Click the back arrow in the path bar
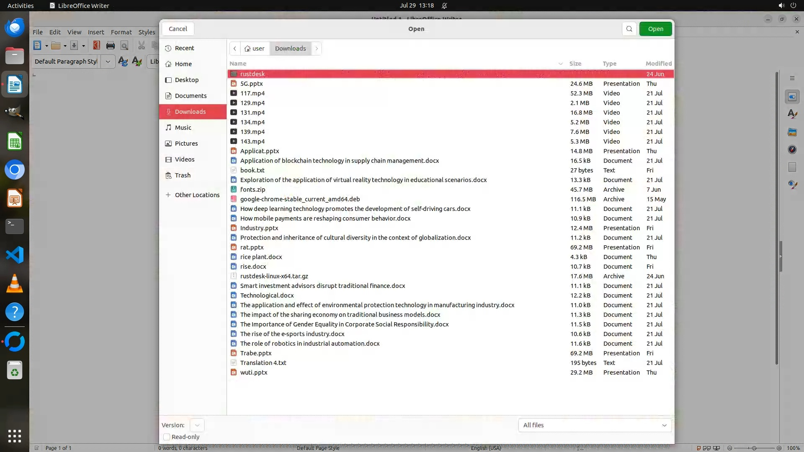This screenshot has width=804, height=452. coord(235,49)
